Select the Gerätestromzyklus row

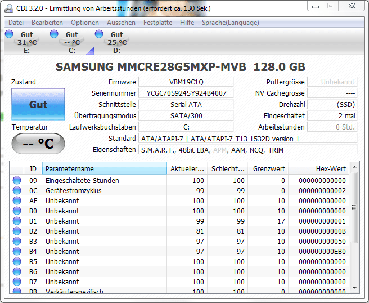[x=179, y=190]
